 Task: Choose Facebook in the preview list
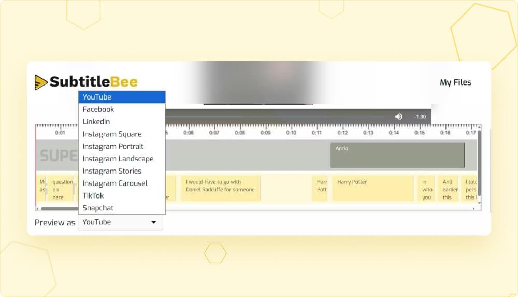(122, 109)
